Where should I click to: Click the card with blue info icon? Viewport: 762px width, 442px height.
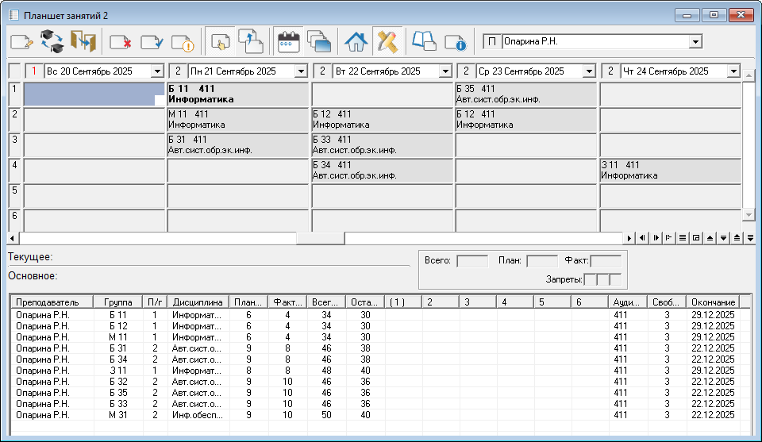pyautogui.click(x=455, y=42)
